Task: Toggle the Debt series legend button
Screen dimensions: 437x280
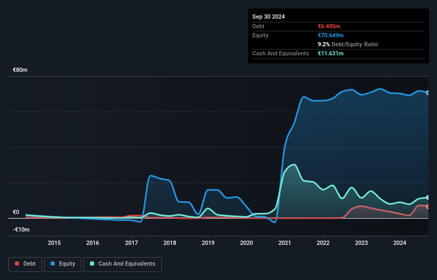Action: coord(26,264)
